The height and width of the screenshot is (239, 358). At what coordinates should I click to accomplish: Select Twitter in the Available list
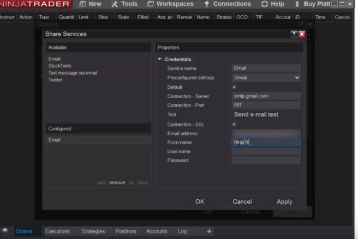pyautogui.click(x=55, y=80)
